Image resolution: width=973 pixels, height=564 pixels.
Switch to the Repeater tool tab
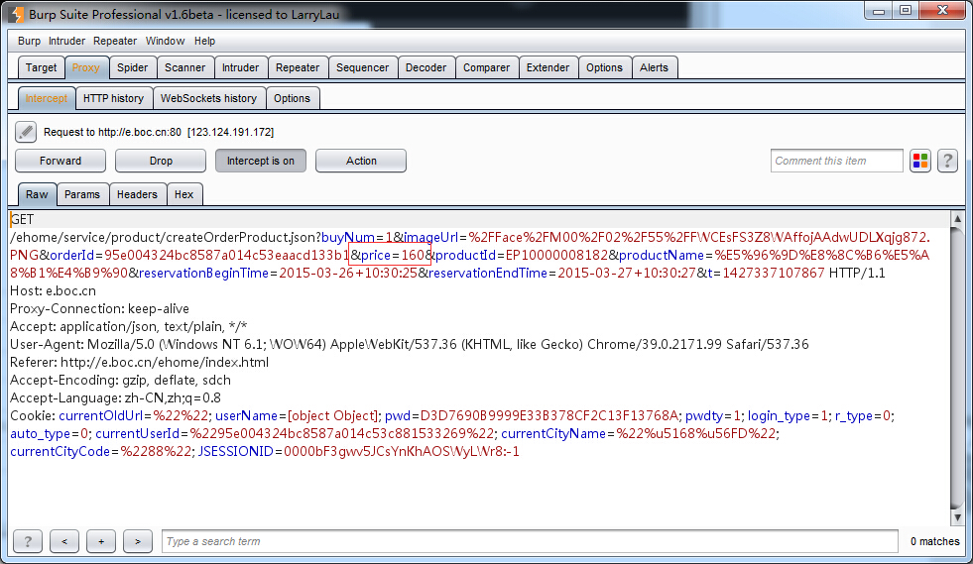coord(298,67)
